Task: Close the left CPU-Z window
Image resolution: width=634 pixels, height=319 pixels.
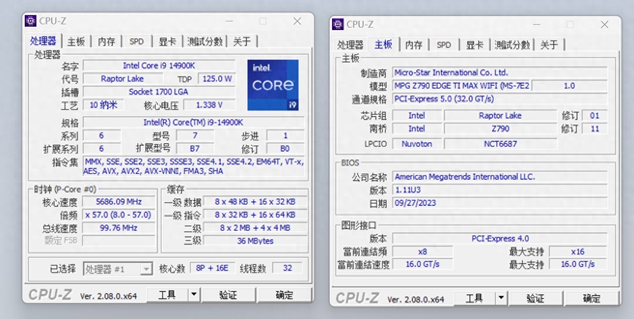Action: point(297,21)
